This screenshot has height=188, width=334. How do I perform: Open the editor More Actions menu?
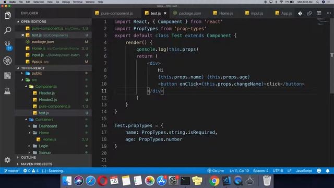pyautogui.click(x=329, y=13)
